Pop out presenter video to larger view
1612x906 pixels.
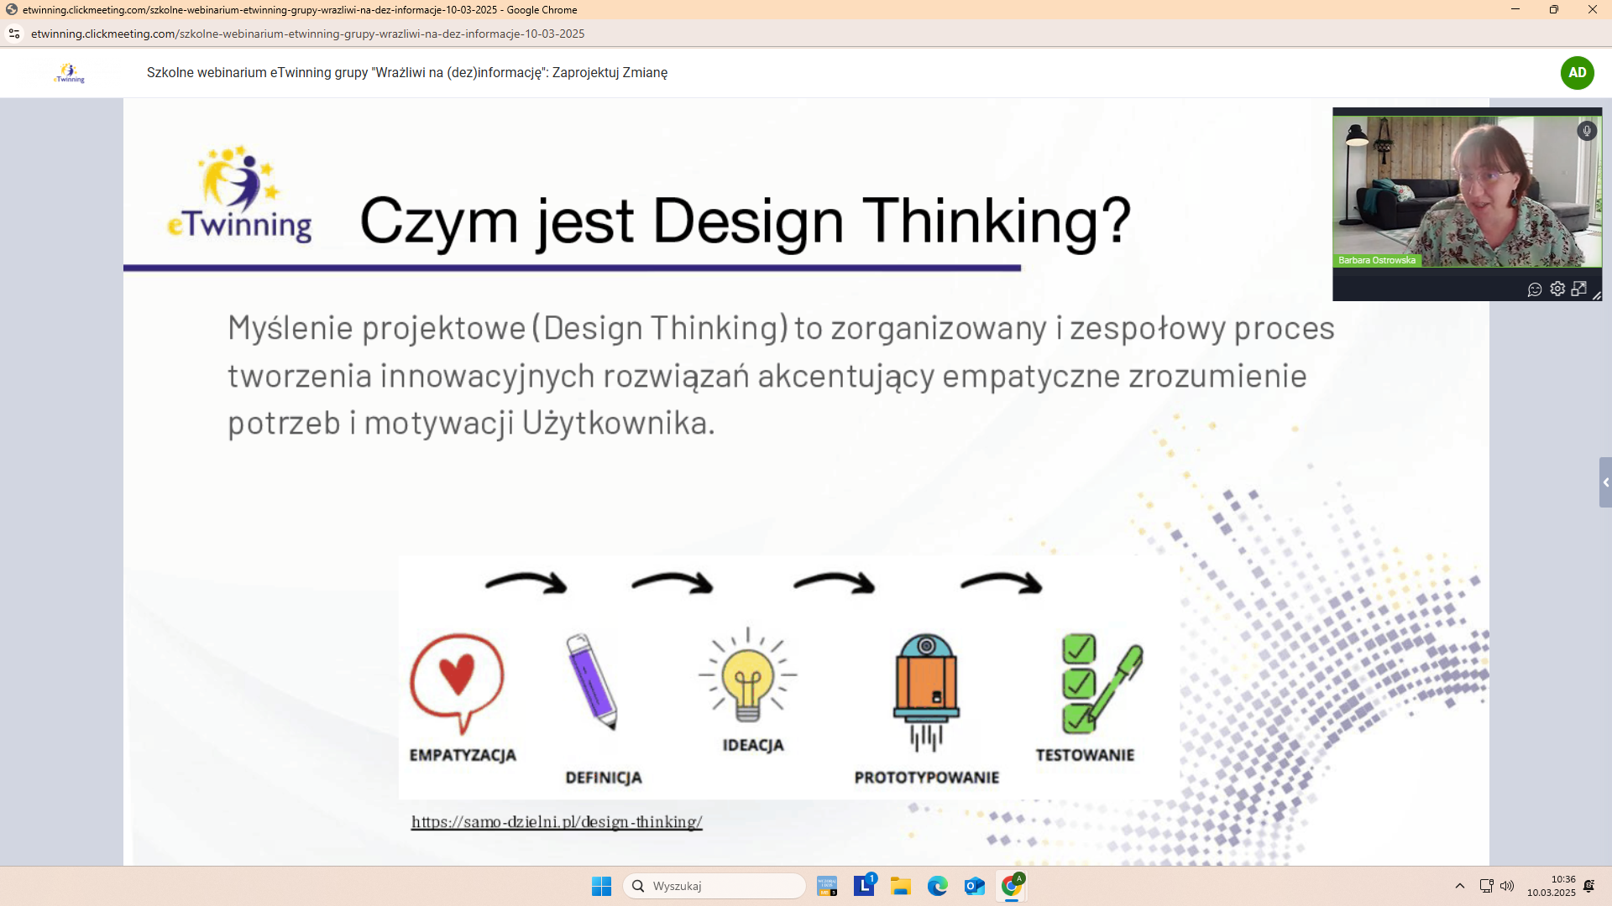click(x=1579, y=289)
